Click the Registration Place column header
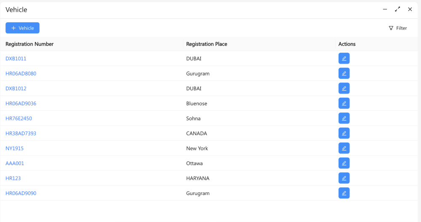Viewport: 421px width, 222px height. [x=207, y=44]
